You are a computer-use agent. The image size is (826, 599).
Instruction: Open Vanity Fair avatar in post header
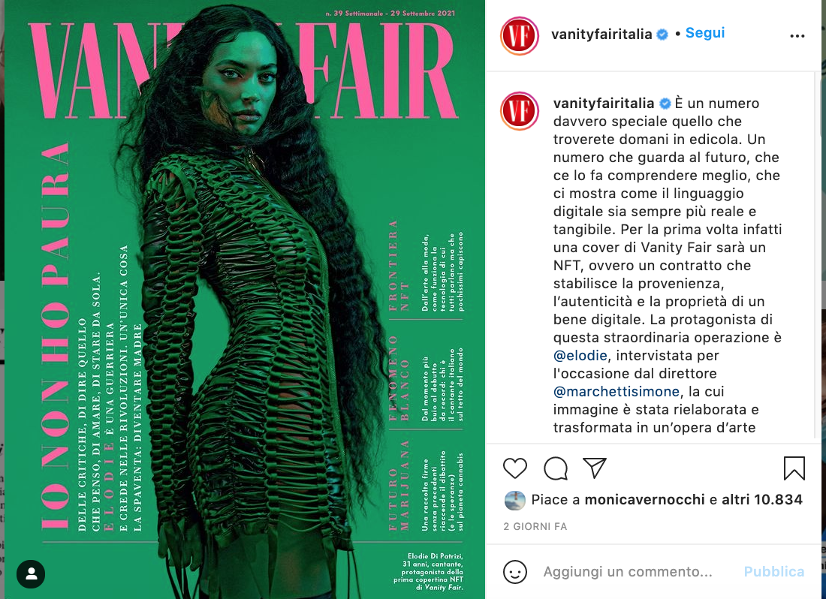520,36
